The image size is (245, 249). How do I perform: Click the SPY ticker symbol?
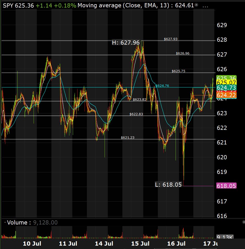tap(8, 6)
